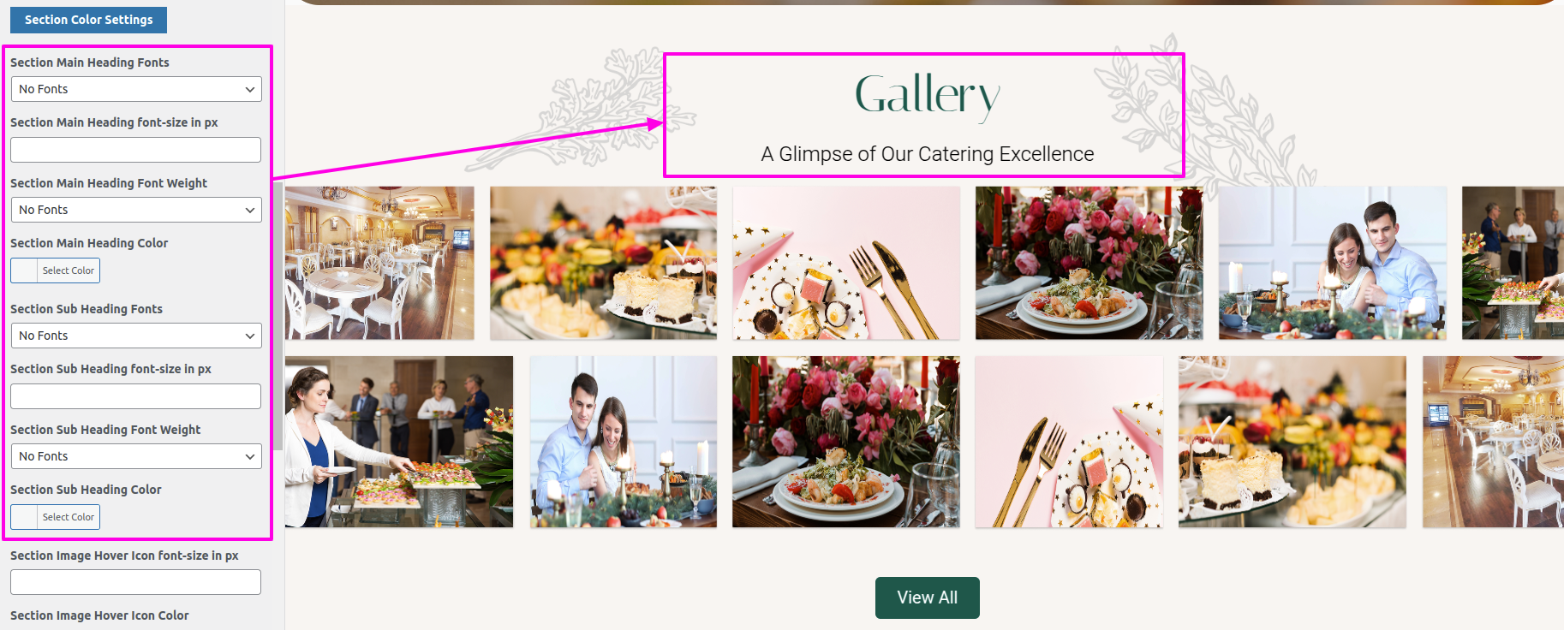Open the couple dining thumbnail in first row
The image size is (1564, 630).
point(1332,263)
